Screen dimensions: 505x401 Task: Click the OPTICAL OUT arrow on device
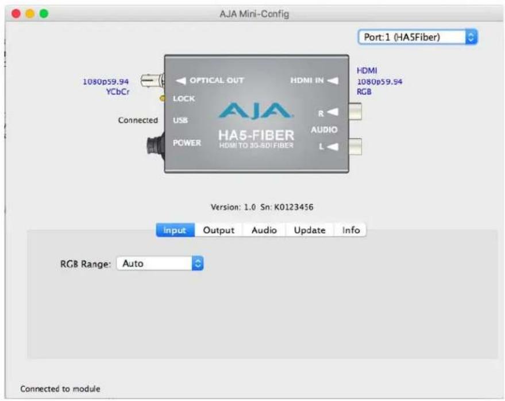pyautogui.click(x=180, y=80)
